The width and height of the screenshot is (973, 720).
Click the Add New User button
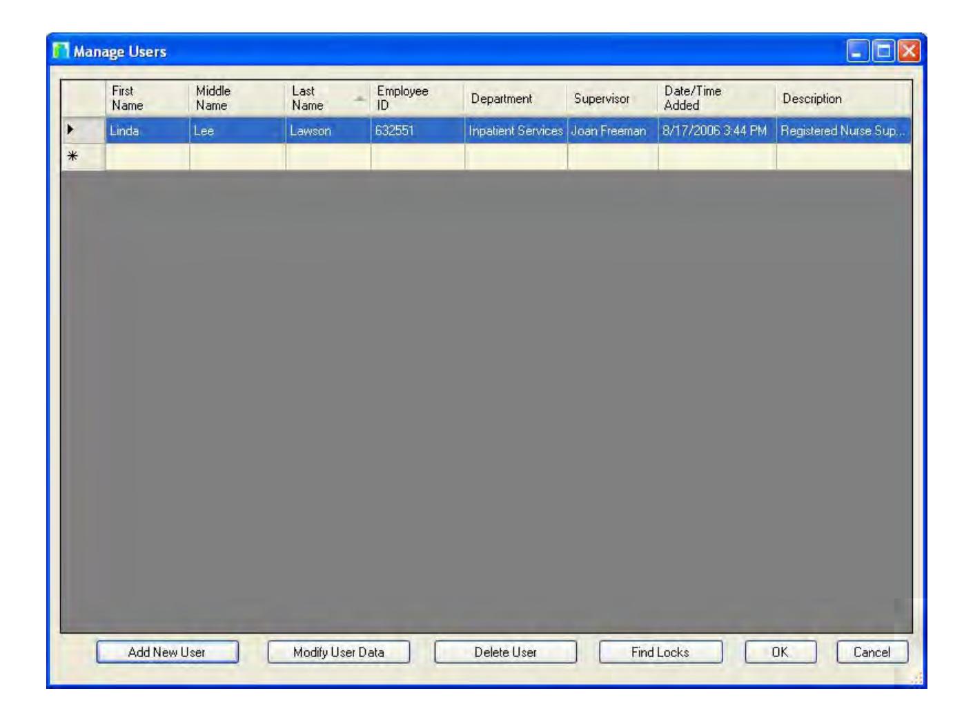[167, 652]
